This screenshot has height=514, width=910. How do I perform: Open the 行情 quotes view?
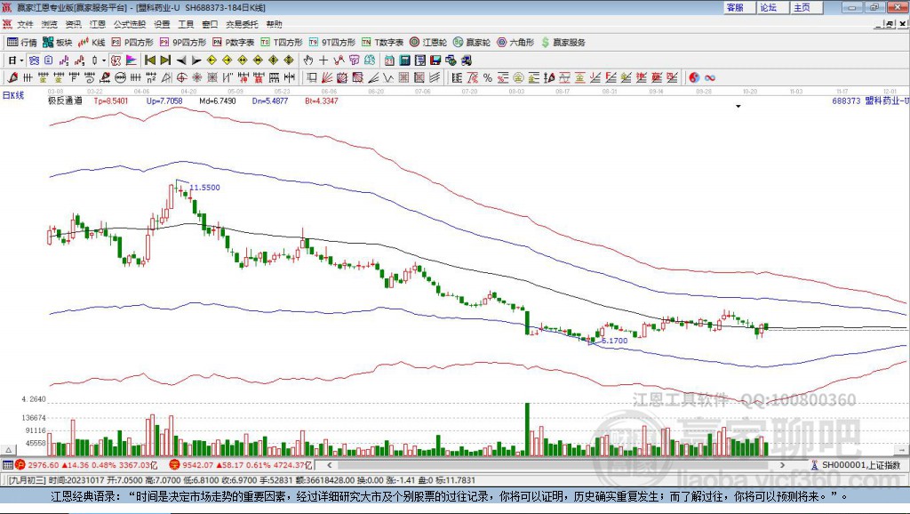click(22, 43)
